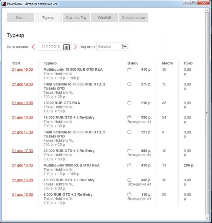
Task: Click wallet icon in 21 дек 18:00 row
Action: [129, 117]
